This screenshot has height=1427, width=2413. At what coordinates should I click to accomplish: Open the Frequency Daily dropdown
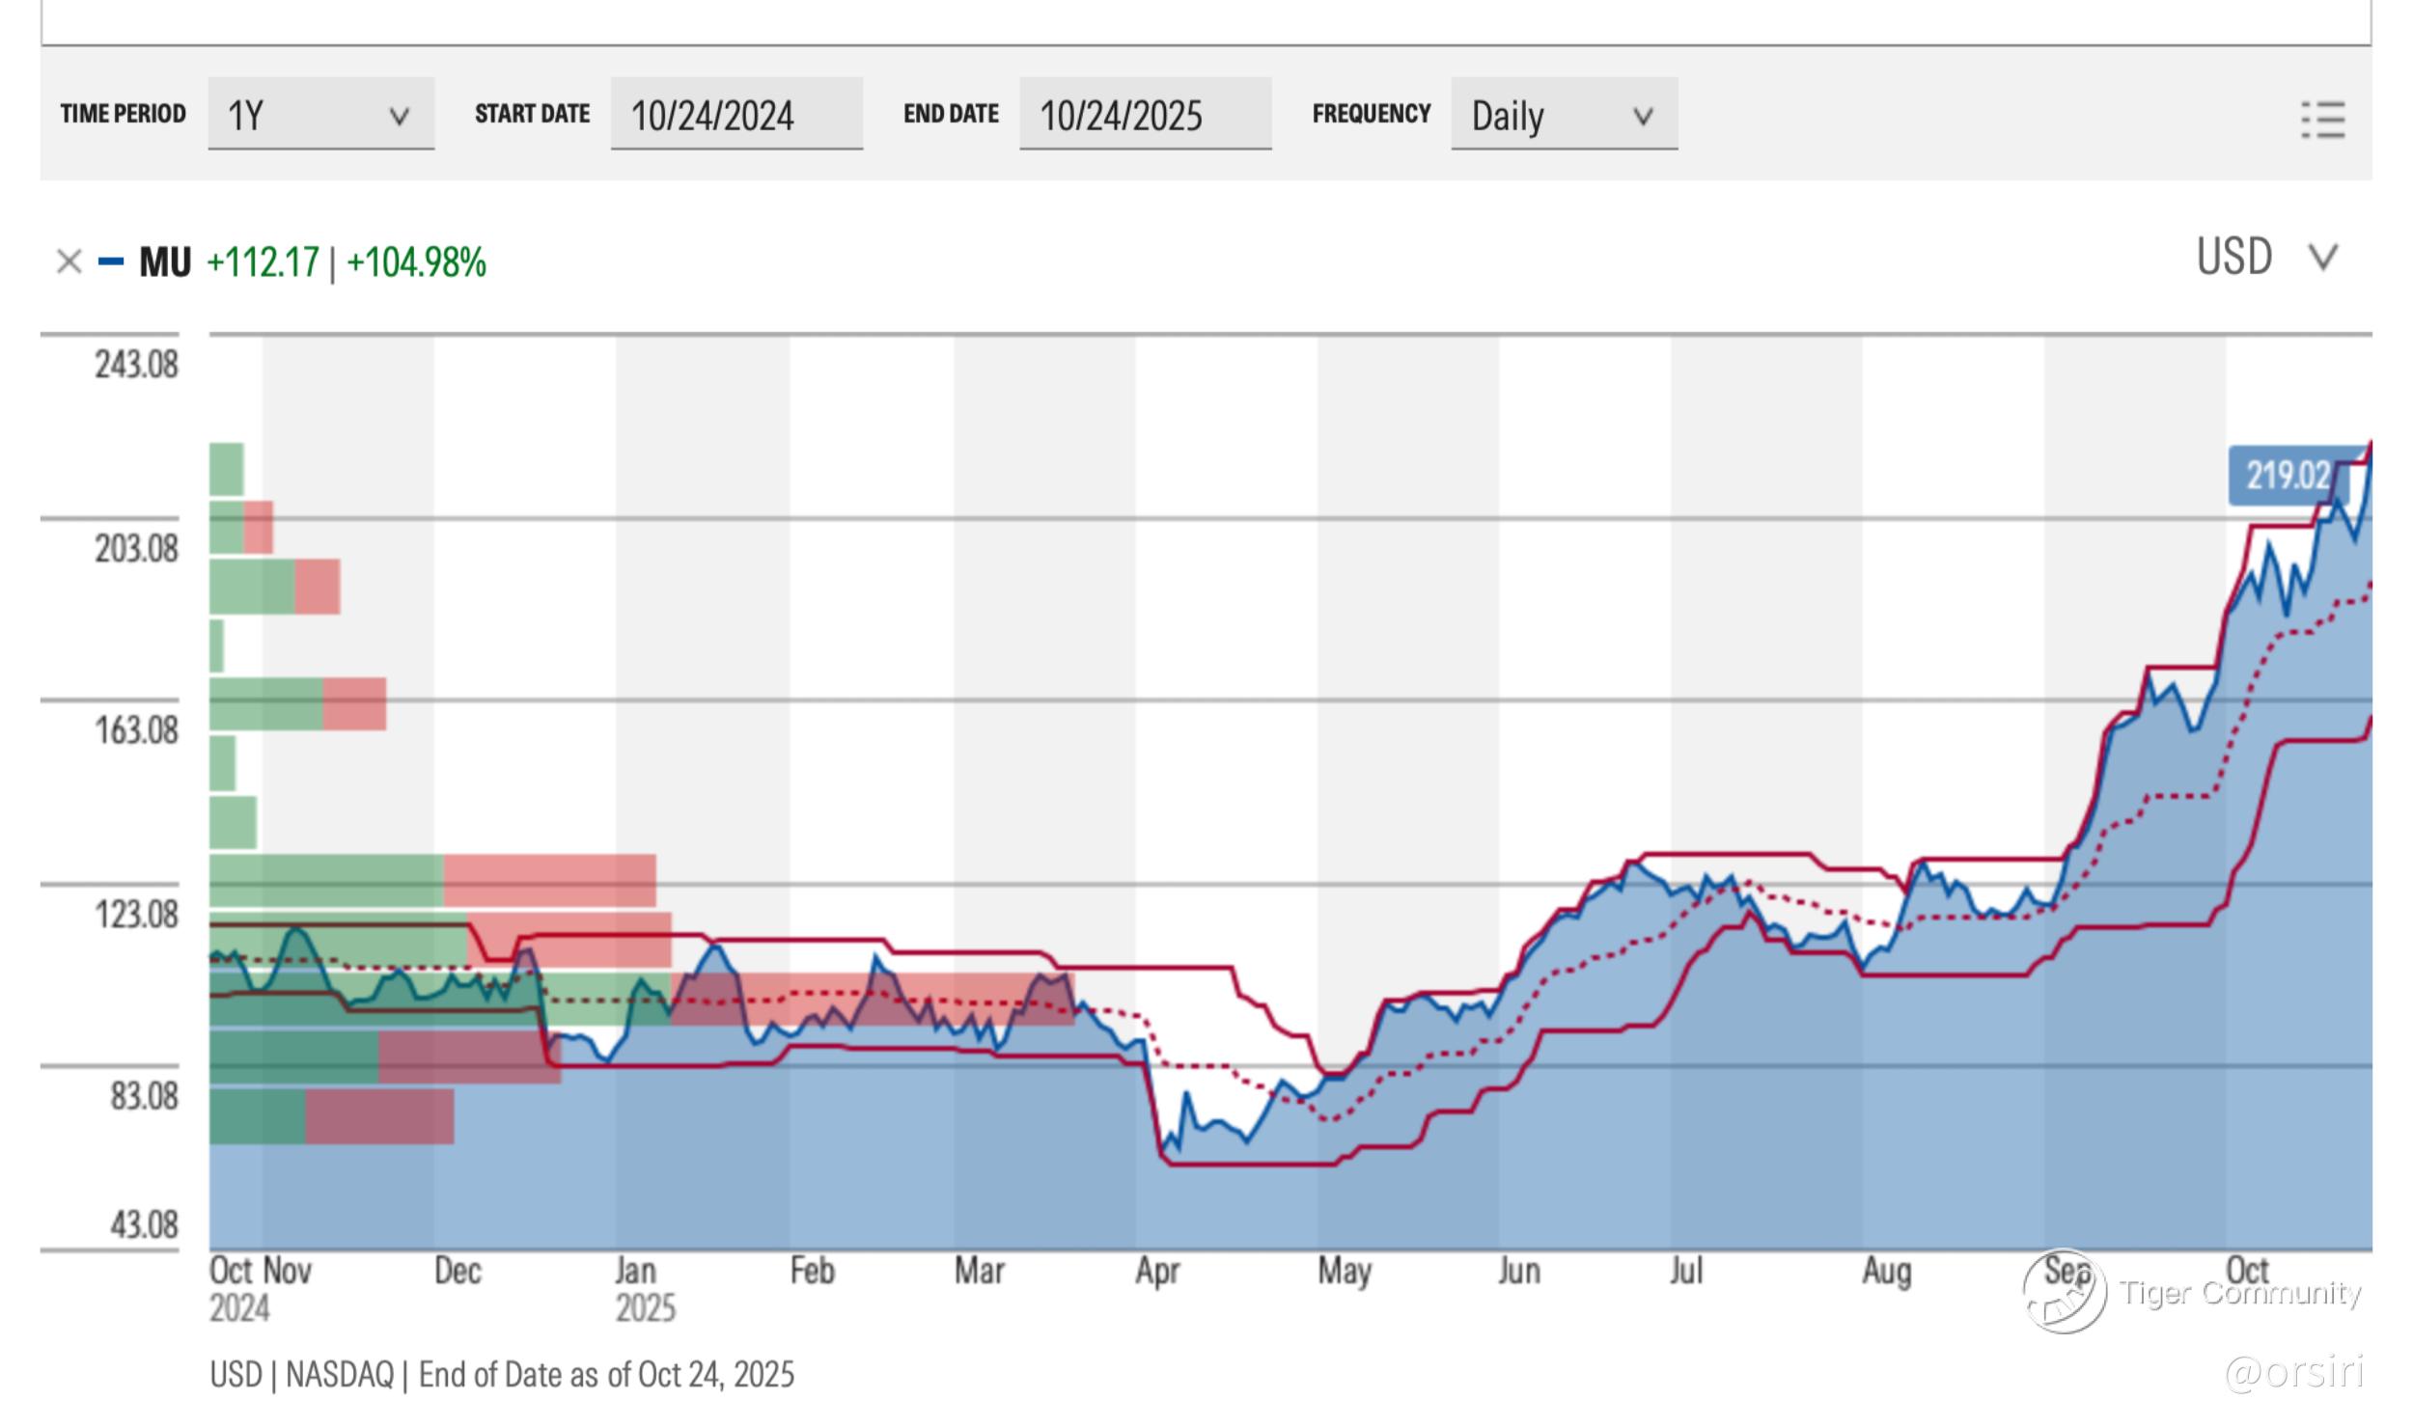click(x=1563, y=115)
